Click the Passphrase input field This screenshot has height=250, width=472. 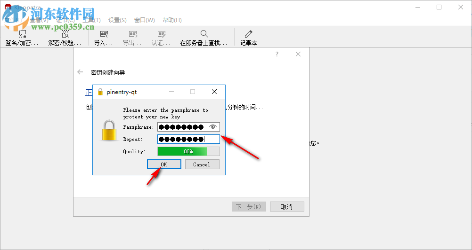(x=188, y=127)
